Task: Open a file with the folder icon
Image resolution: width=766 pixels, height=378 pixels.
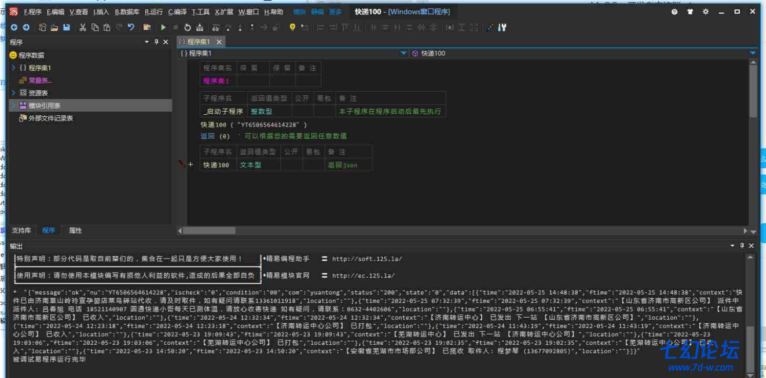Action: 54,28
